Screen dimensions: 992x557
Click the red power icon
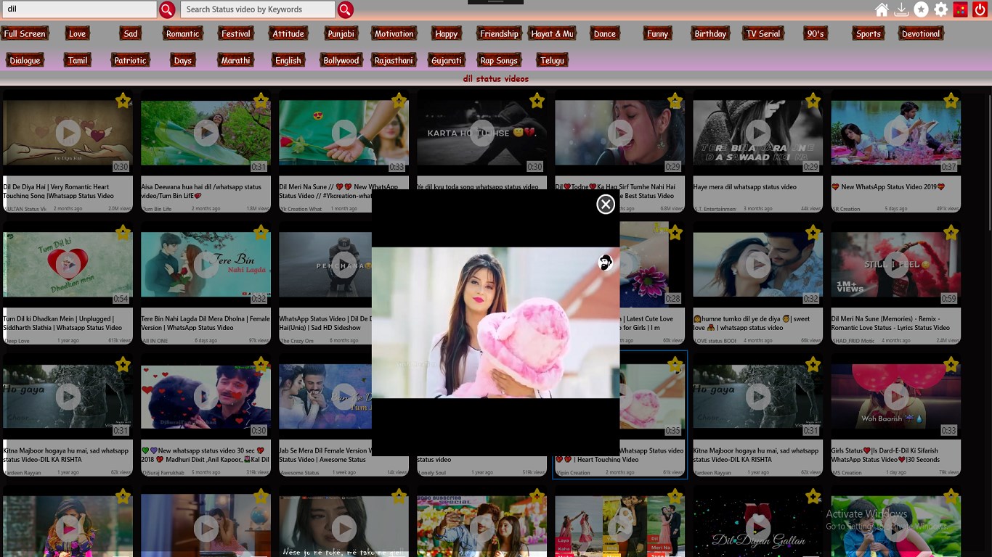click(x=980, y=9)
